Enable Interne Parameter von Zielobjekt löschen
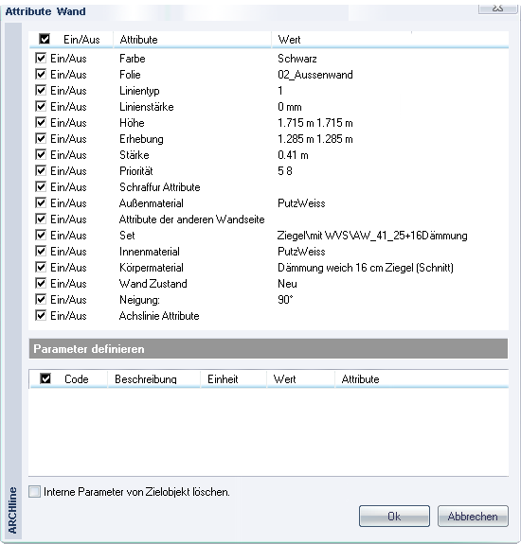 click(x=34, y=492)
